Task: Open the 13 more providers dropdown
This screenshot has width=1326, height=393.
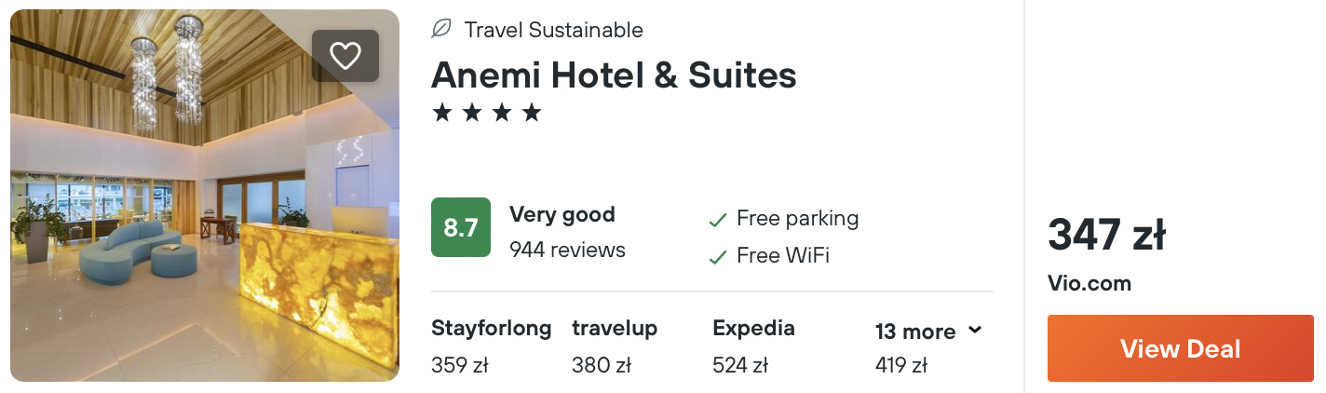Action: pos(915,332)
